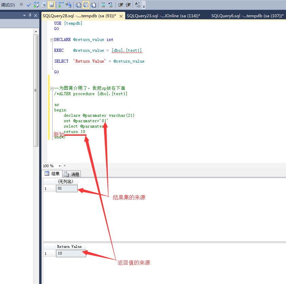Open the 结果 results tab
Viewport: 286px width, 284px height.
click(x=52, y=174)
